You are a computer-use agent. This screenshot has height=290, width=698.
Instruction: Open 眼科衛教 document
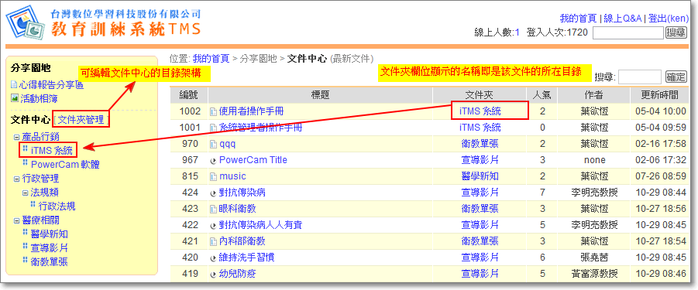pyautogui.click(x=237, y=209)
